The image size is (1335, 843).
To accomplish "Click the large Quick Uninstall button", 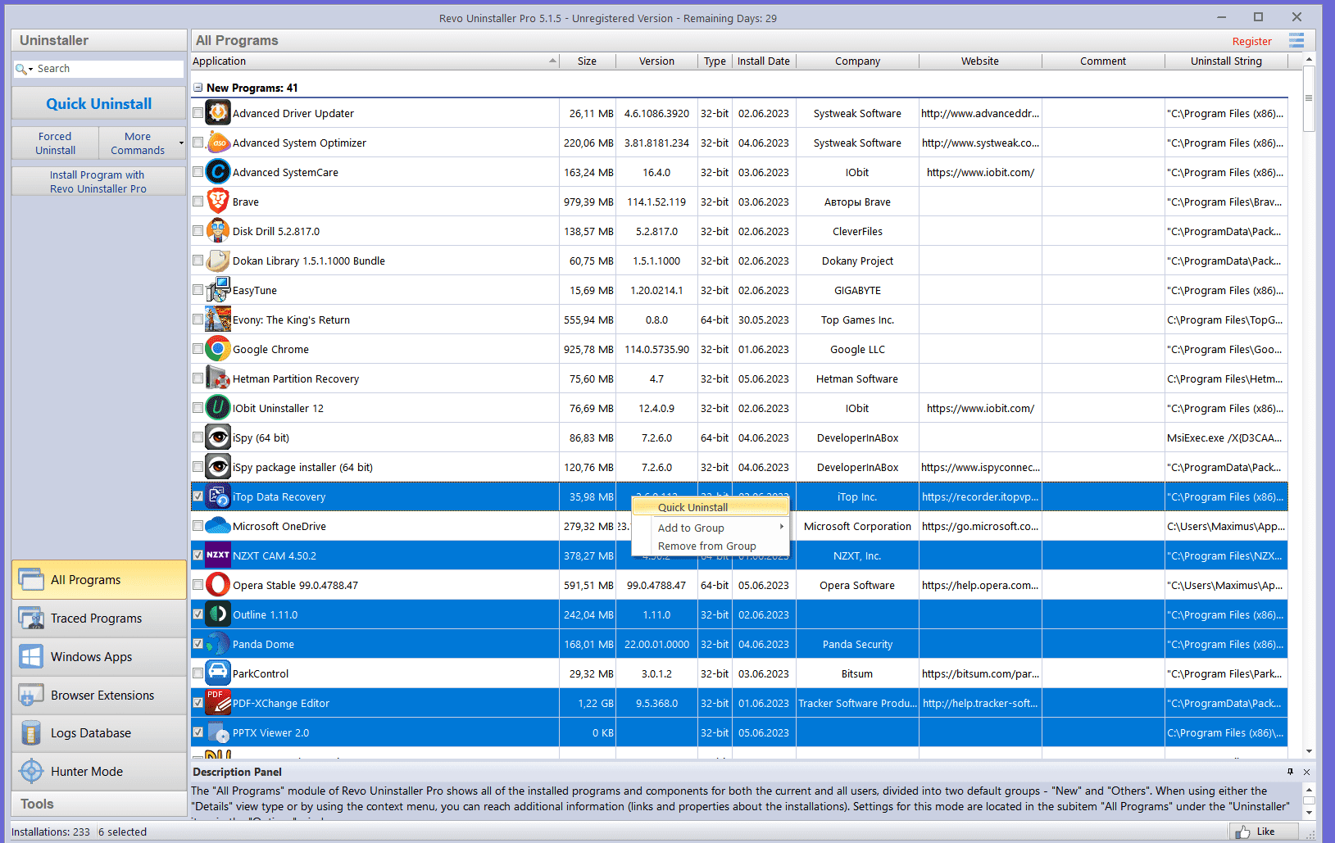I will (99, 104).
